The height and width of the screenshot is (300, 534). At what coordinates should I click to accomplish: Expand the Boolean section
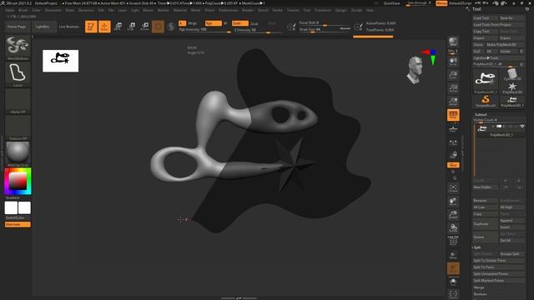click(x=481, y=294)
